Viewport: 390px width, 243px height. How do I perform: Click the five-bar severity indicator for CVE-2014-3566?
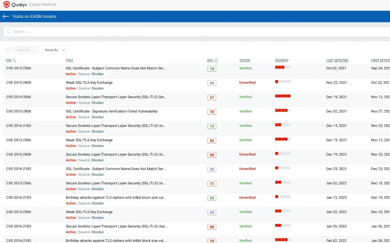pyautogui.click(x=283, y=96)
